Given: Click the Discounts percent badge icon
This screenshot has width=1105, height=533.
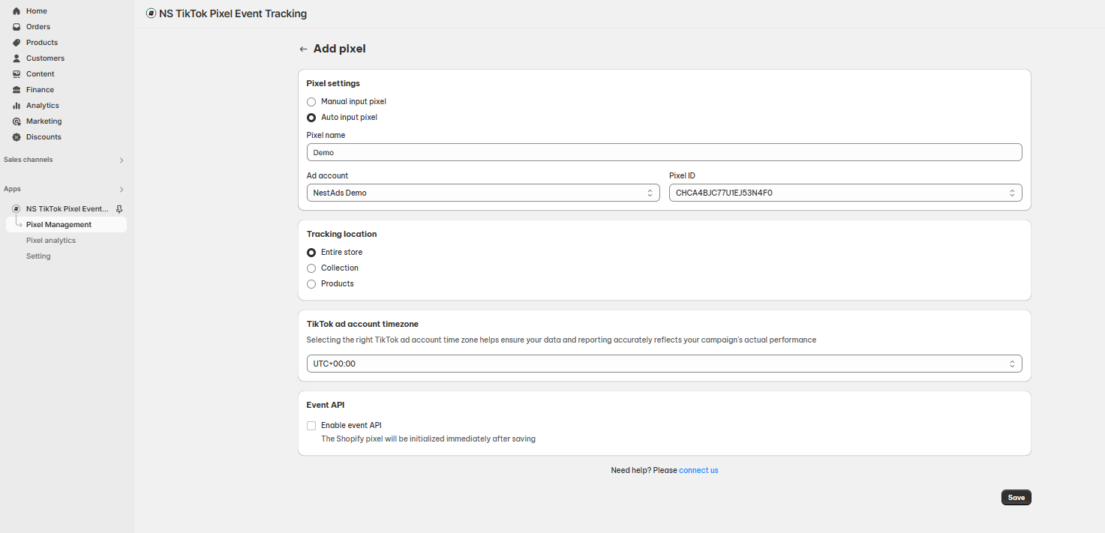Looking at the screenshot, I should coord(17,137).
